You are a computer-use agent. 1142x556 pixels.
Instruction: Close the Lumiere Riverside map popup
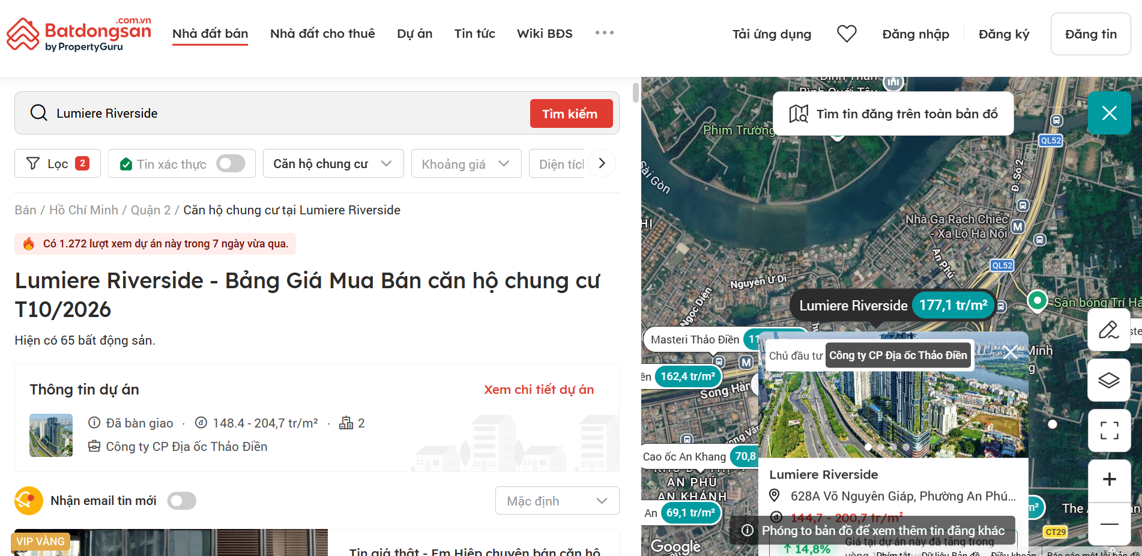pyautogui.click(x=1010, y=352)
